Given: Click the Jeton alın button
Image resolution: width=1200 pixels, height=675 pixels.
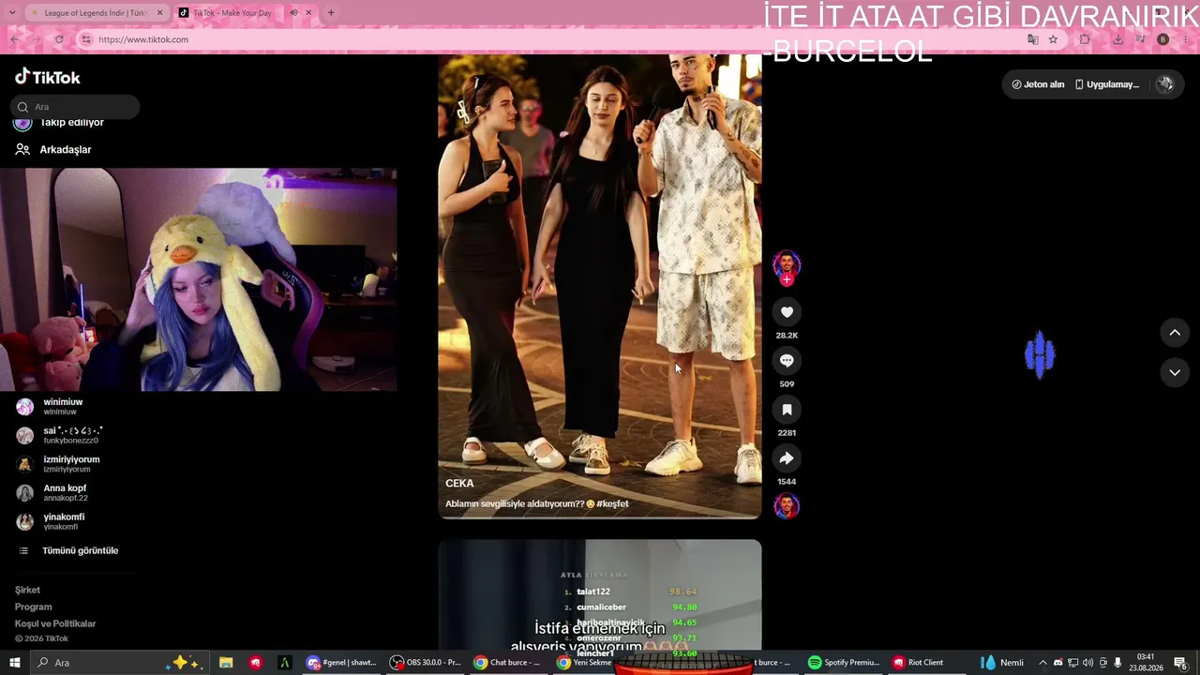Looking at the screenshot, I should point(1038,84).
